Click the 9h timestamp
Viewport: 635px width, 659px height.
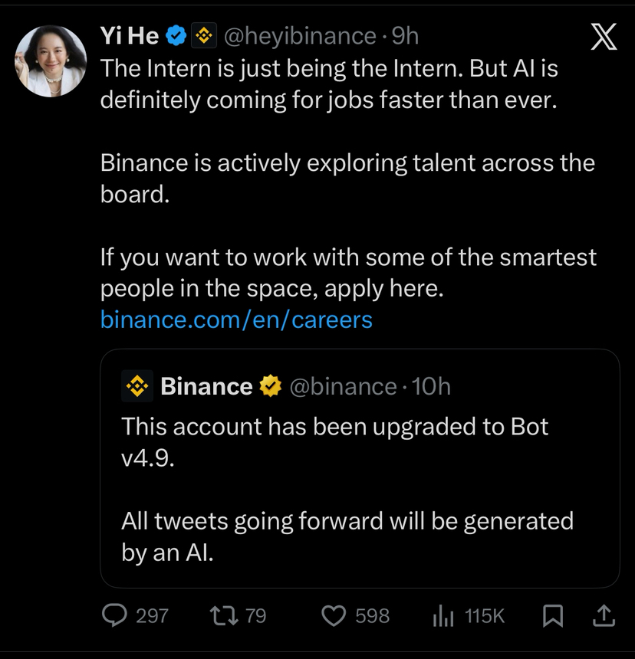click(x=406, y=35)
